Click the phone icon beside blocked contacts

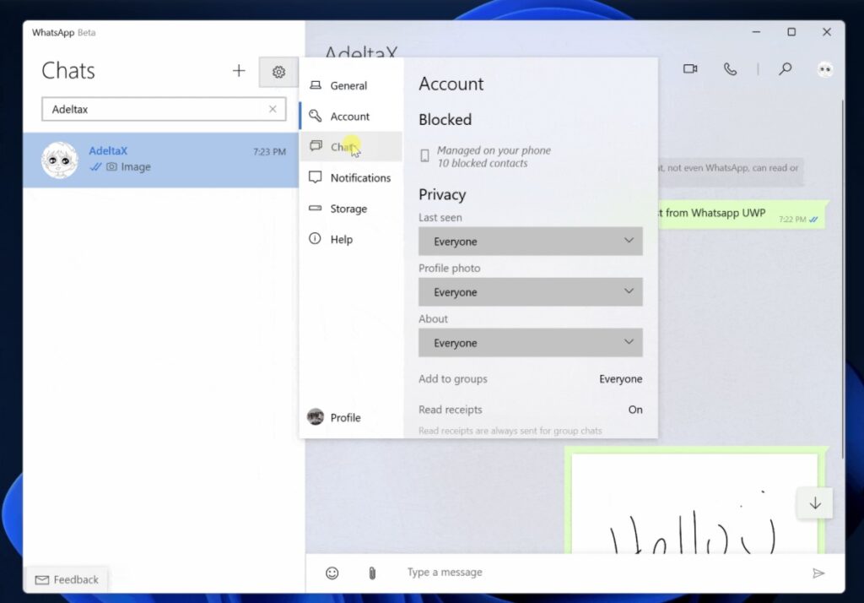[x=425, y=156]
